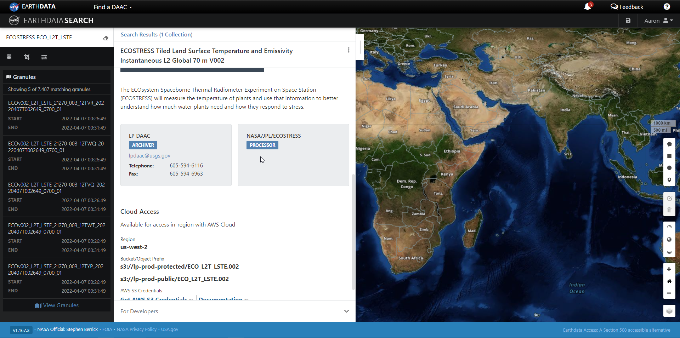This screenshot has width=680, height=338.
Task: Click the collection details scrollbar
Action: [x=353, y=232]
